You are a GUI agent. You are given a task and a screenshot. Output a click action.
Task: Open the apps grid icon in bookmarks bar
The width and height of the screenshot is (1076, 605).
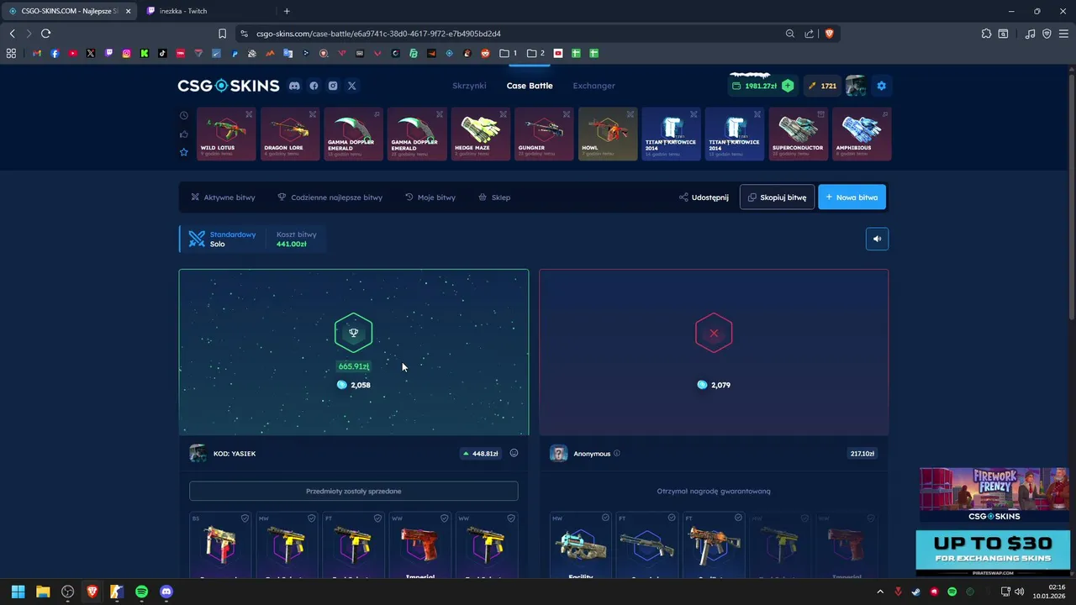tap(11, 53)
